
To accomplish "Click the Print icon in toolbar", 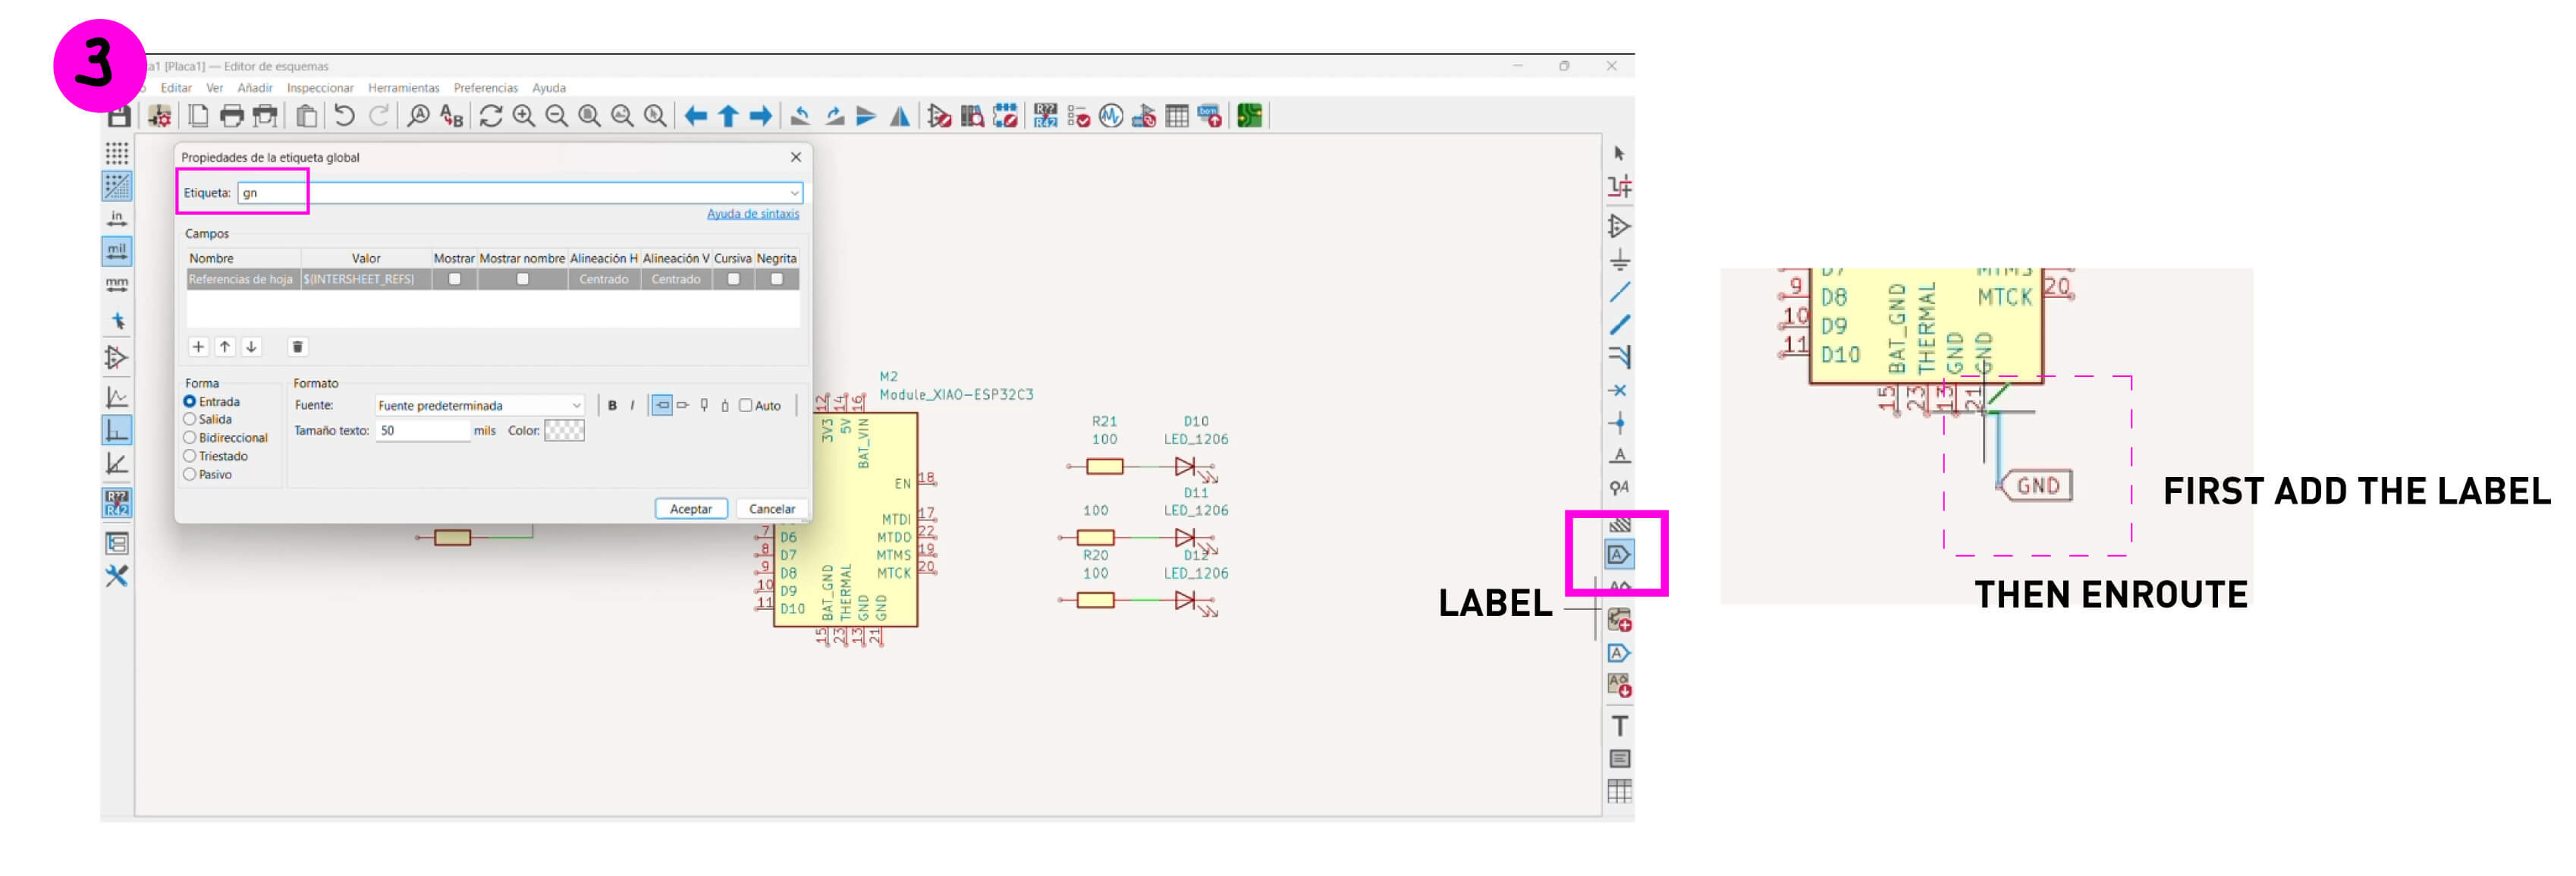I will pos(231,116).
